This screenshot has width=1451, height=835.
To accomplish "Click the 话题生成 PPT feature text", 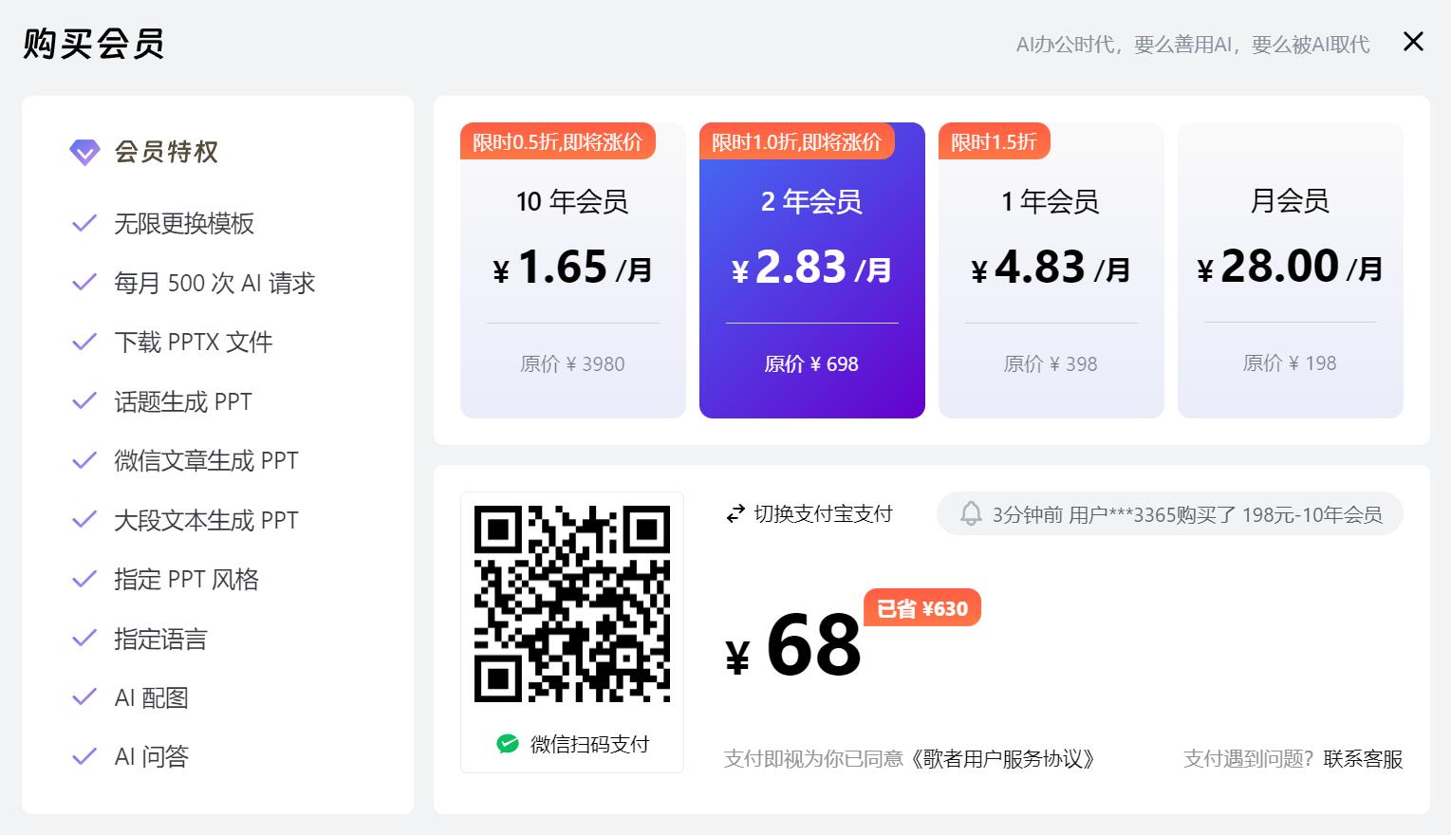I will pos(183,401).
